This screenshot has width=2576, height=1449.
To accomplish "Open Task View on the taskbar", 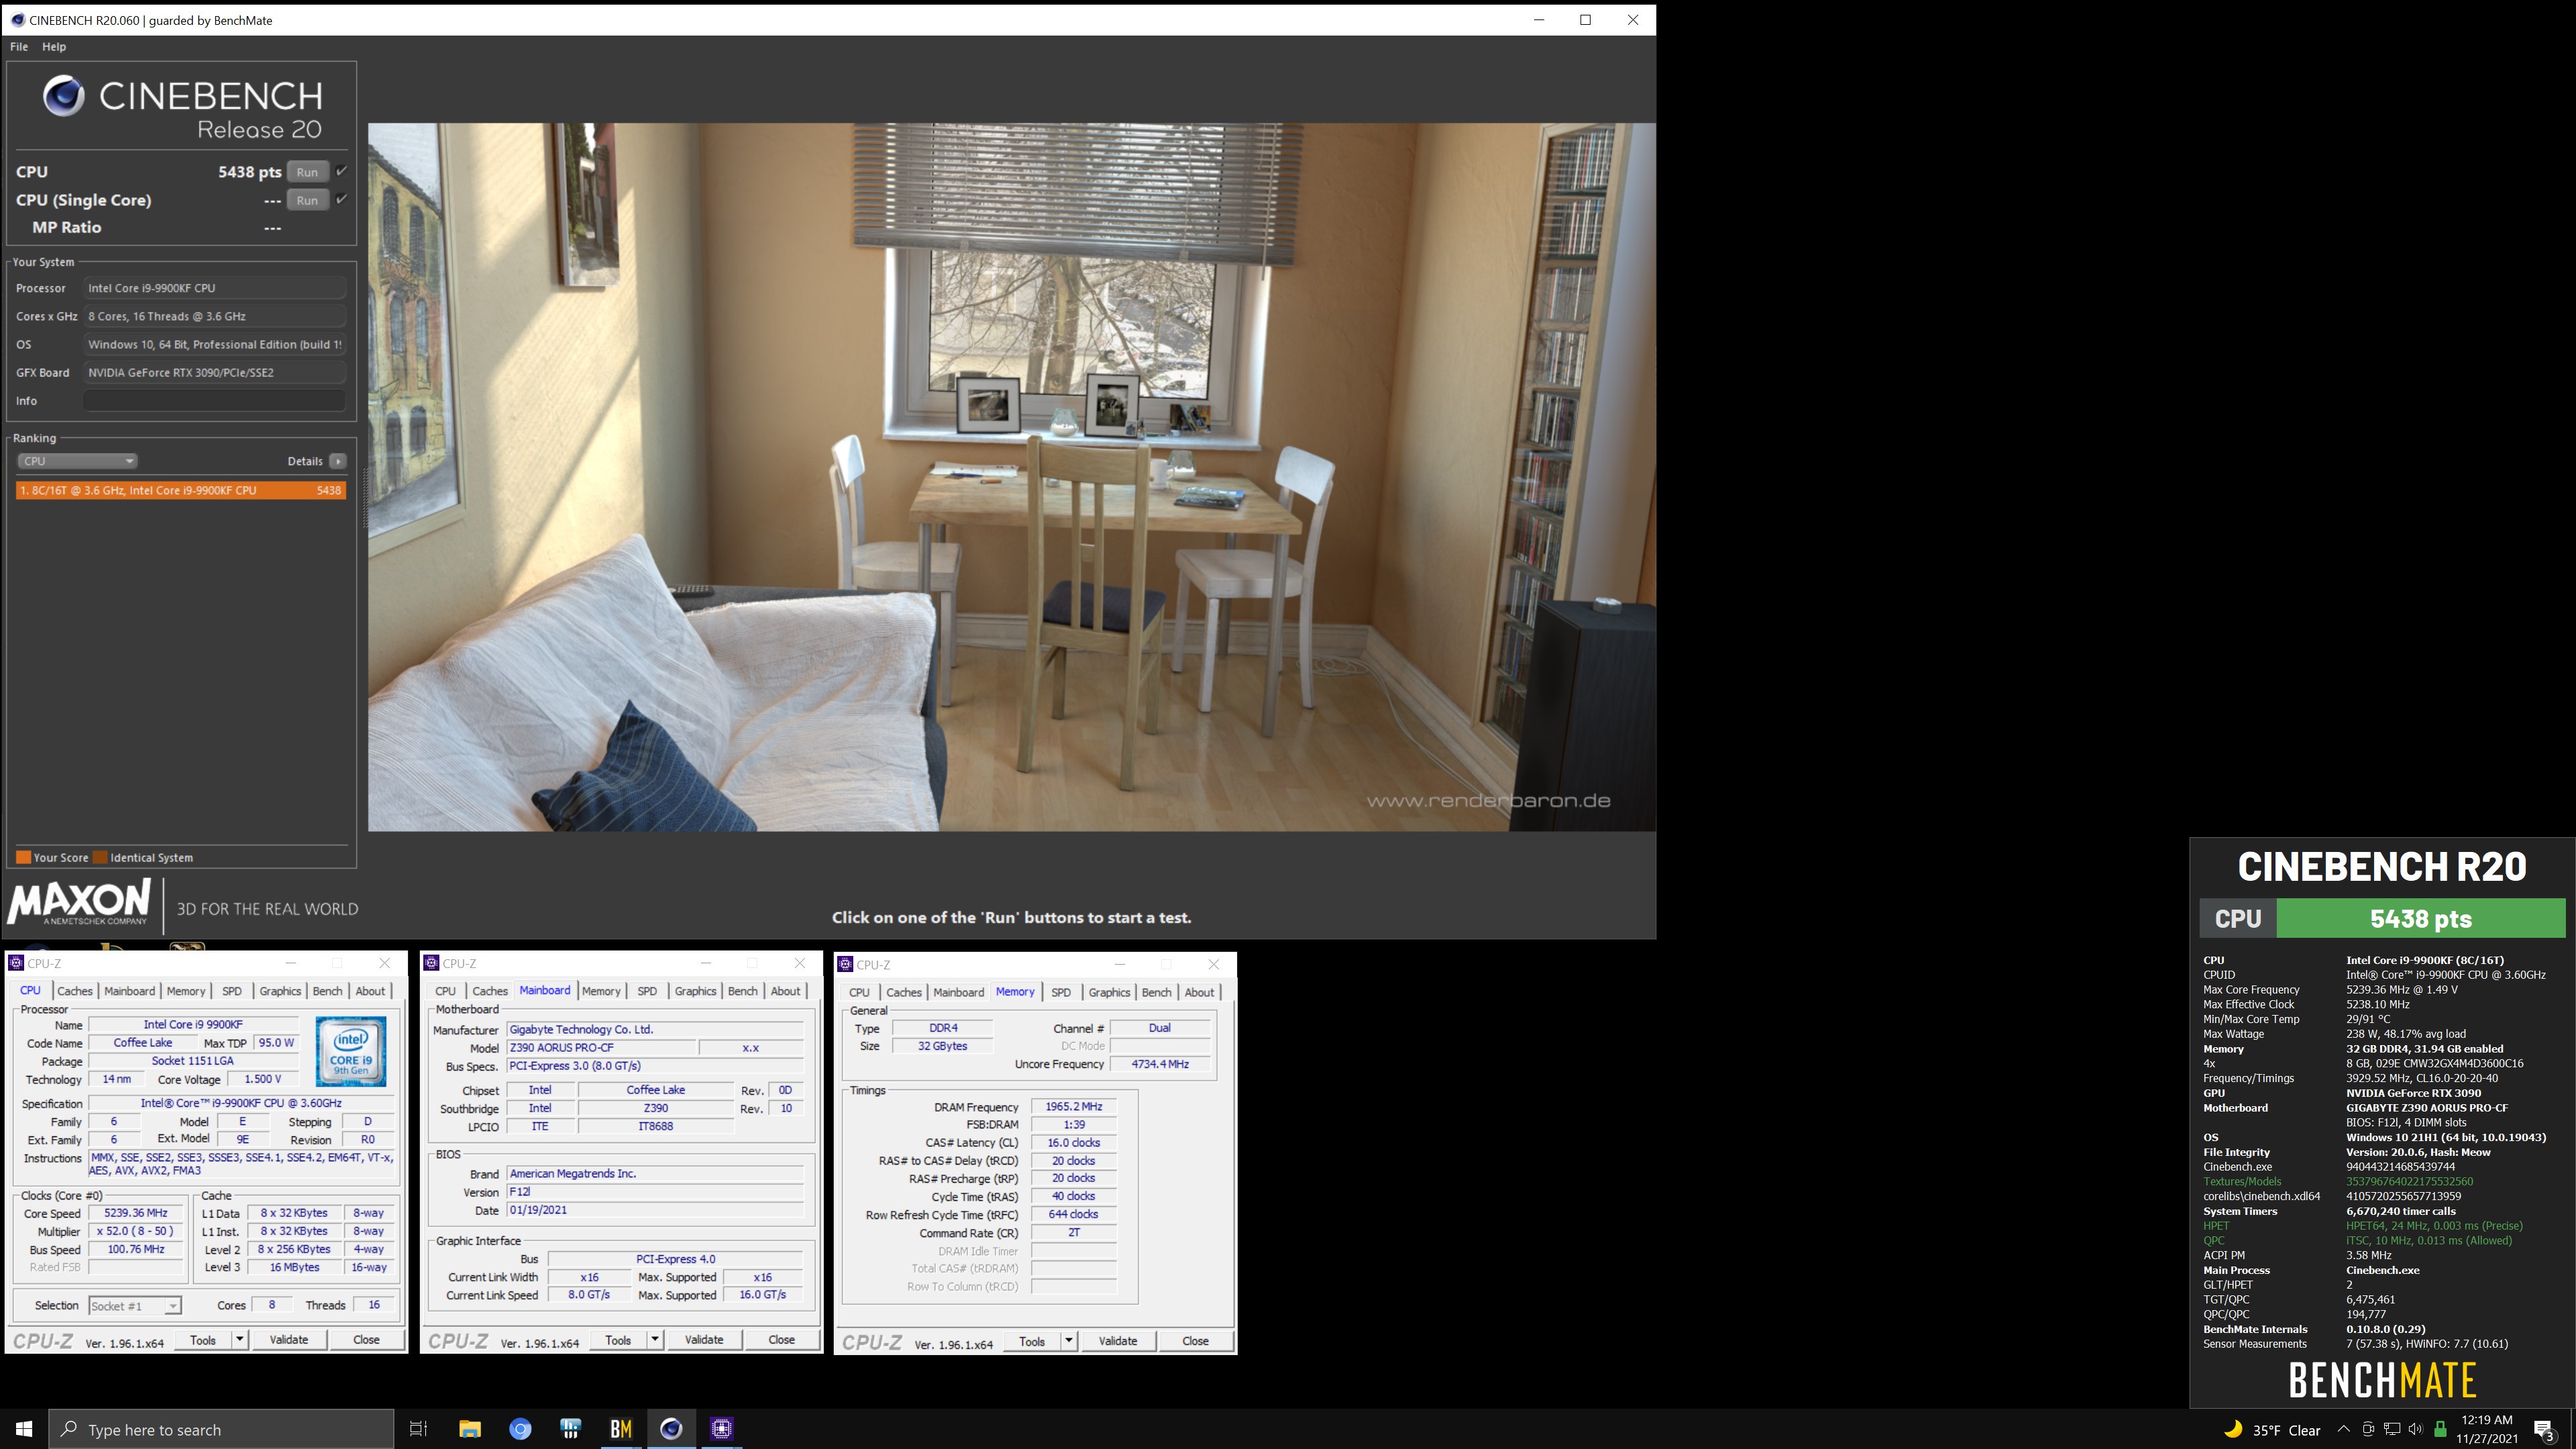I will (419, 1429).
